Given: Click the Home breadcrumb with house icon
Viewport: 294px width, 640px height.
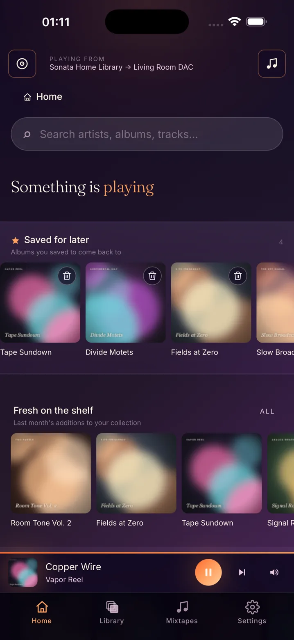Looking at the screenshot, I should pos(43,97).
